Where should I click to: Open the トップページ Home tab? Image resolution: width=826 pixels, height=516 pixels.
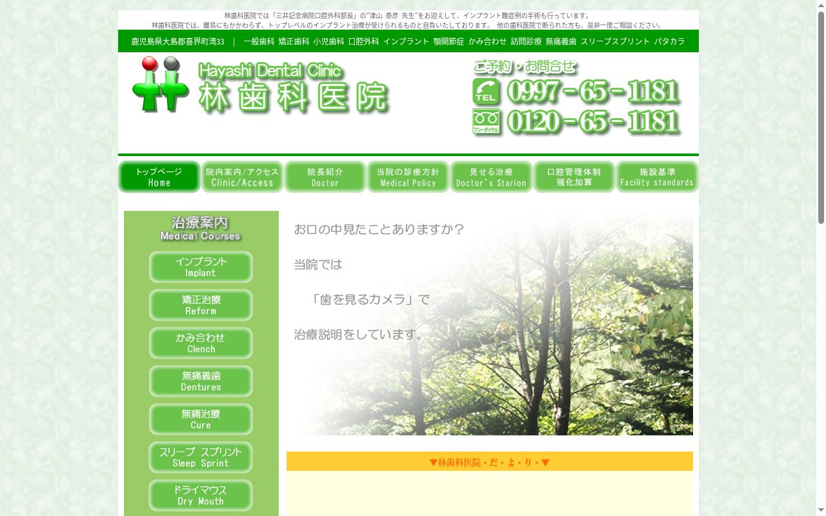click(159, 177)
